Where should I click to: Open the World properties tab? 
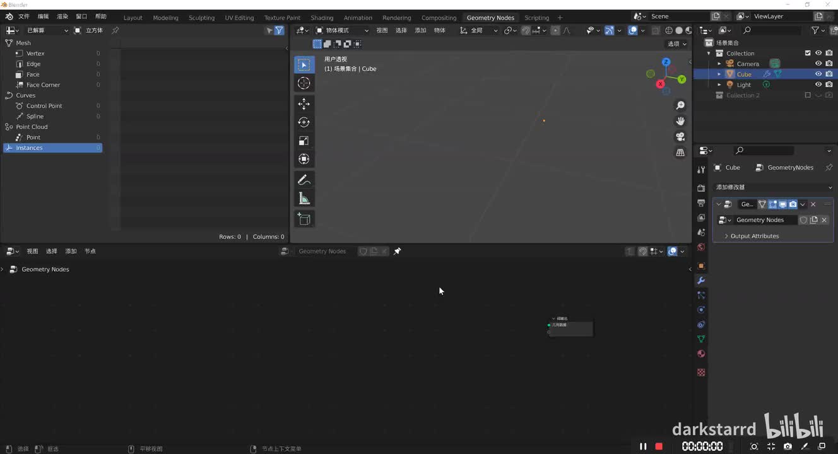coord(701,247)
